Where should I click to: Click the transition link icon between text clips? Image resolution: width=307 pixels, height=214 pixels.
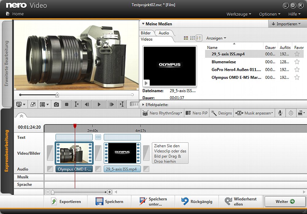click(98, 137)
